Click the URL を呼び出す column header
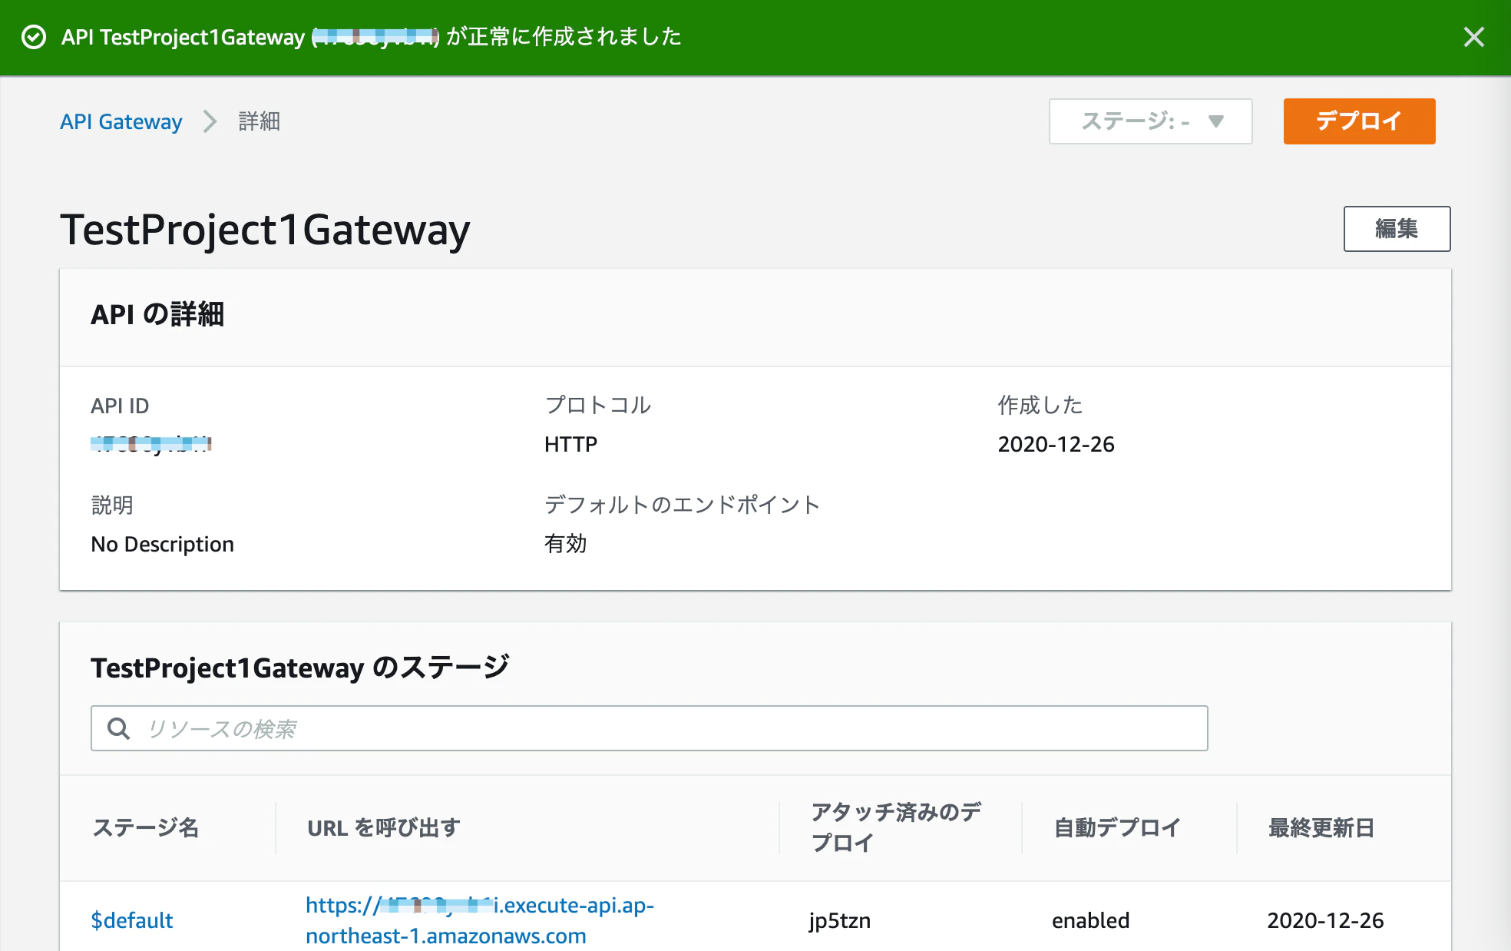1511x951 pixels. [x=384, y=827]
